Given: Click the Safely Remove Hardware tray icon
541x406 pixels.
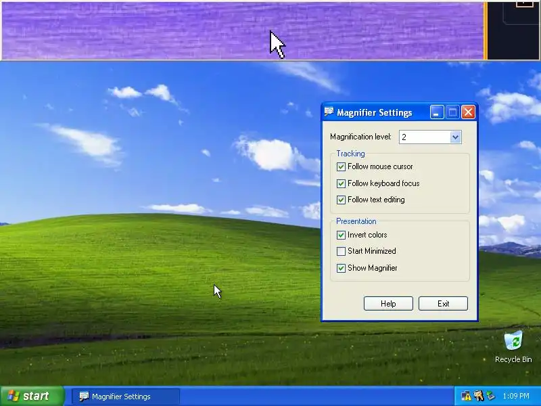Looking at the screenshot, I should coord(490,396).
